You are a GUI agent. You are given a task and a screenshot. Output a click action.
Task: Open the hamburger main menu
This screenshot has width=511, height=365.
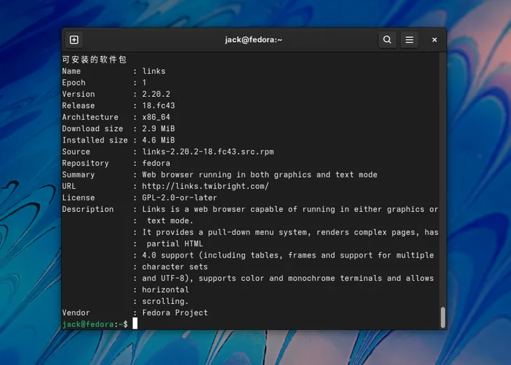tap(409, 40)
